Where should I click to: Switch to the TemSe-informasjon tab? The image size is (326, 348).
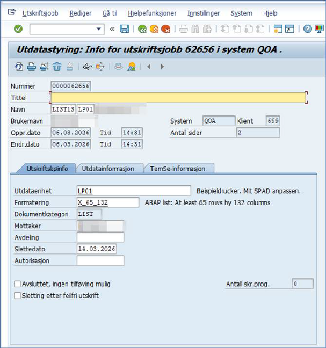(x=178, y=169)
